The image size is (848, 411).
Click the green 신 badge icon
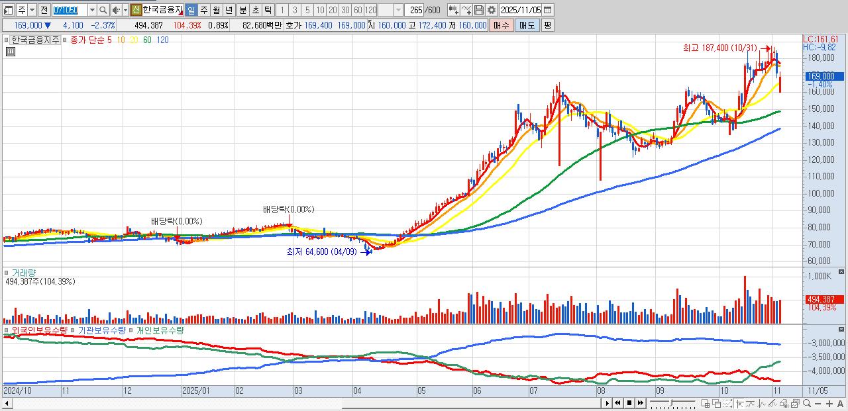pyautogui.click(x=136, y=10)
